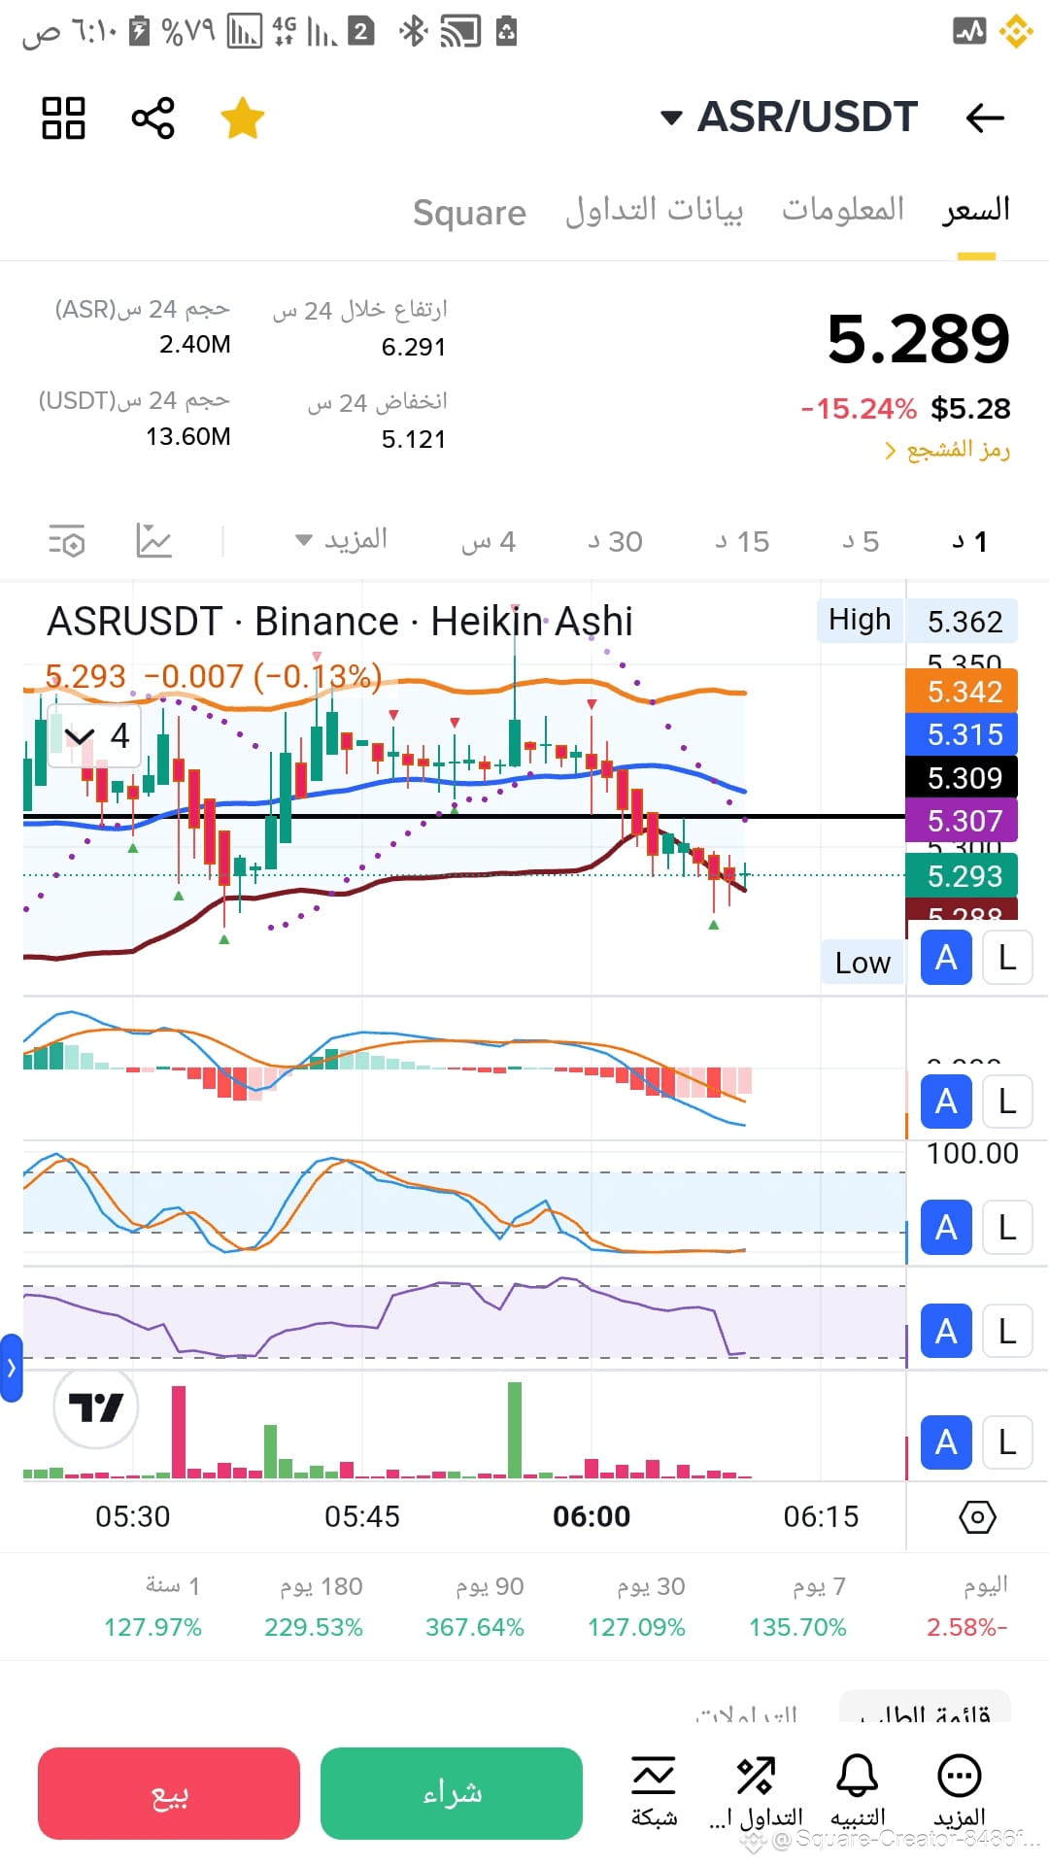This screenshot has width=1049, height=1865.
Task: Select the السعر tab
Action: tap(976, 210)
